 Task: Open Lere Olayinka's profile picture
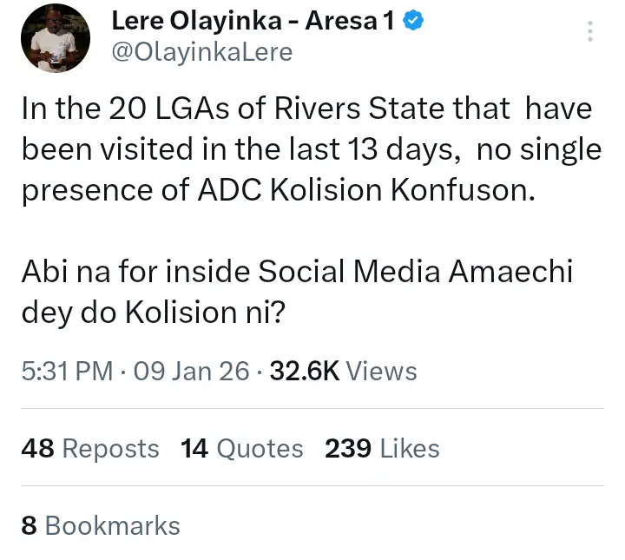click(55, 40)
